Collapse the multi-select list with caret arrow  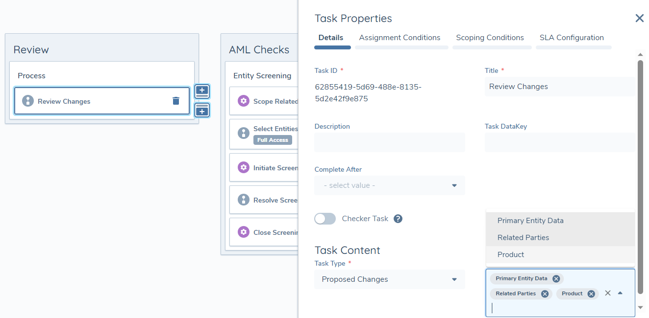point(620,293)
